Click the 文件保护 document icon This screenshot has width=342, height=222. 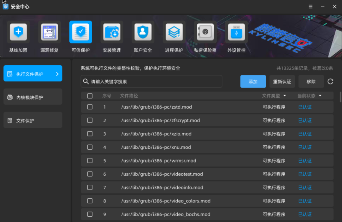pos(10,120)
